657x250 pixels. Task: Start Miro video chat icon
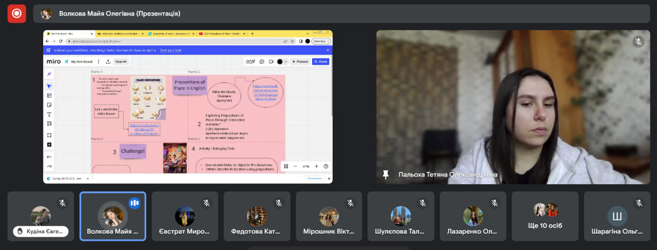pyautogui.click(x=271, y=62)
